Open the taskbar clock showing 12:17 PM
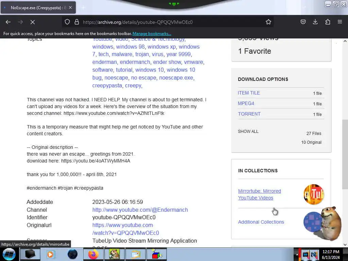This screenshot has height=261, width=348. click(x=331, y=255)
